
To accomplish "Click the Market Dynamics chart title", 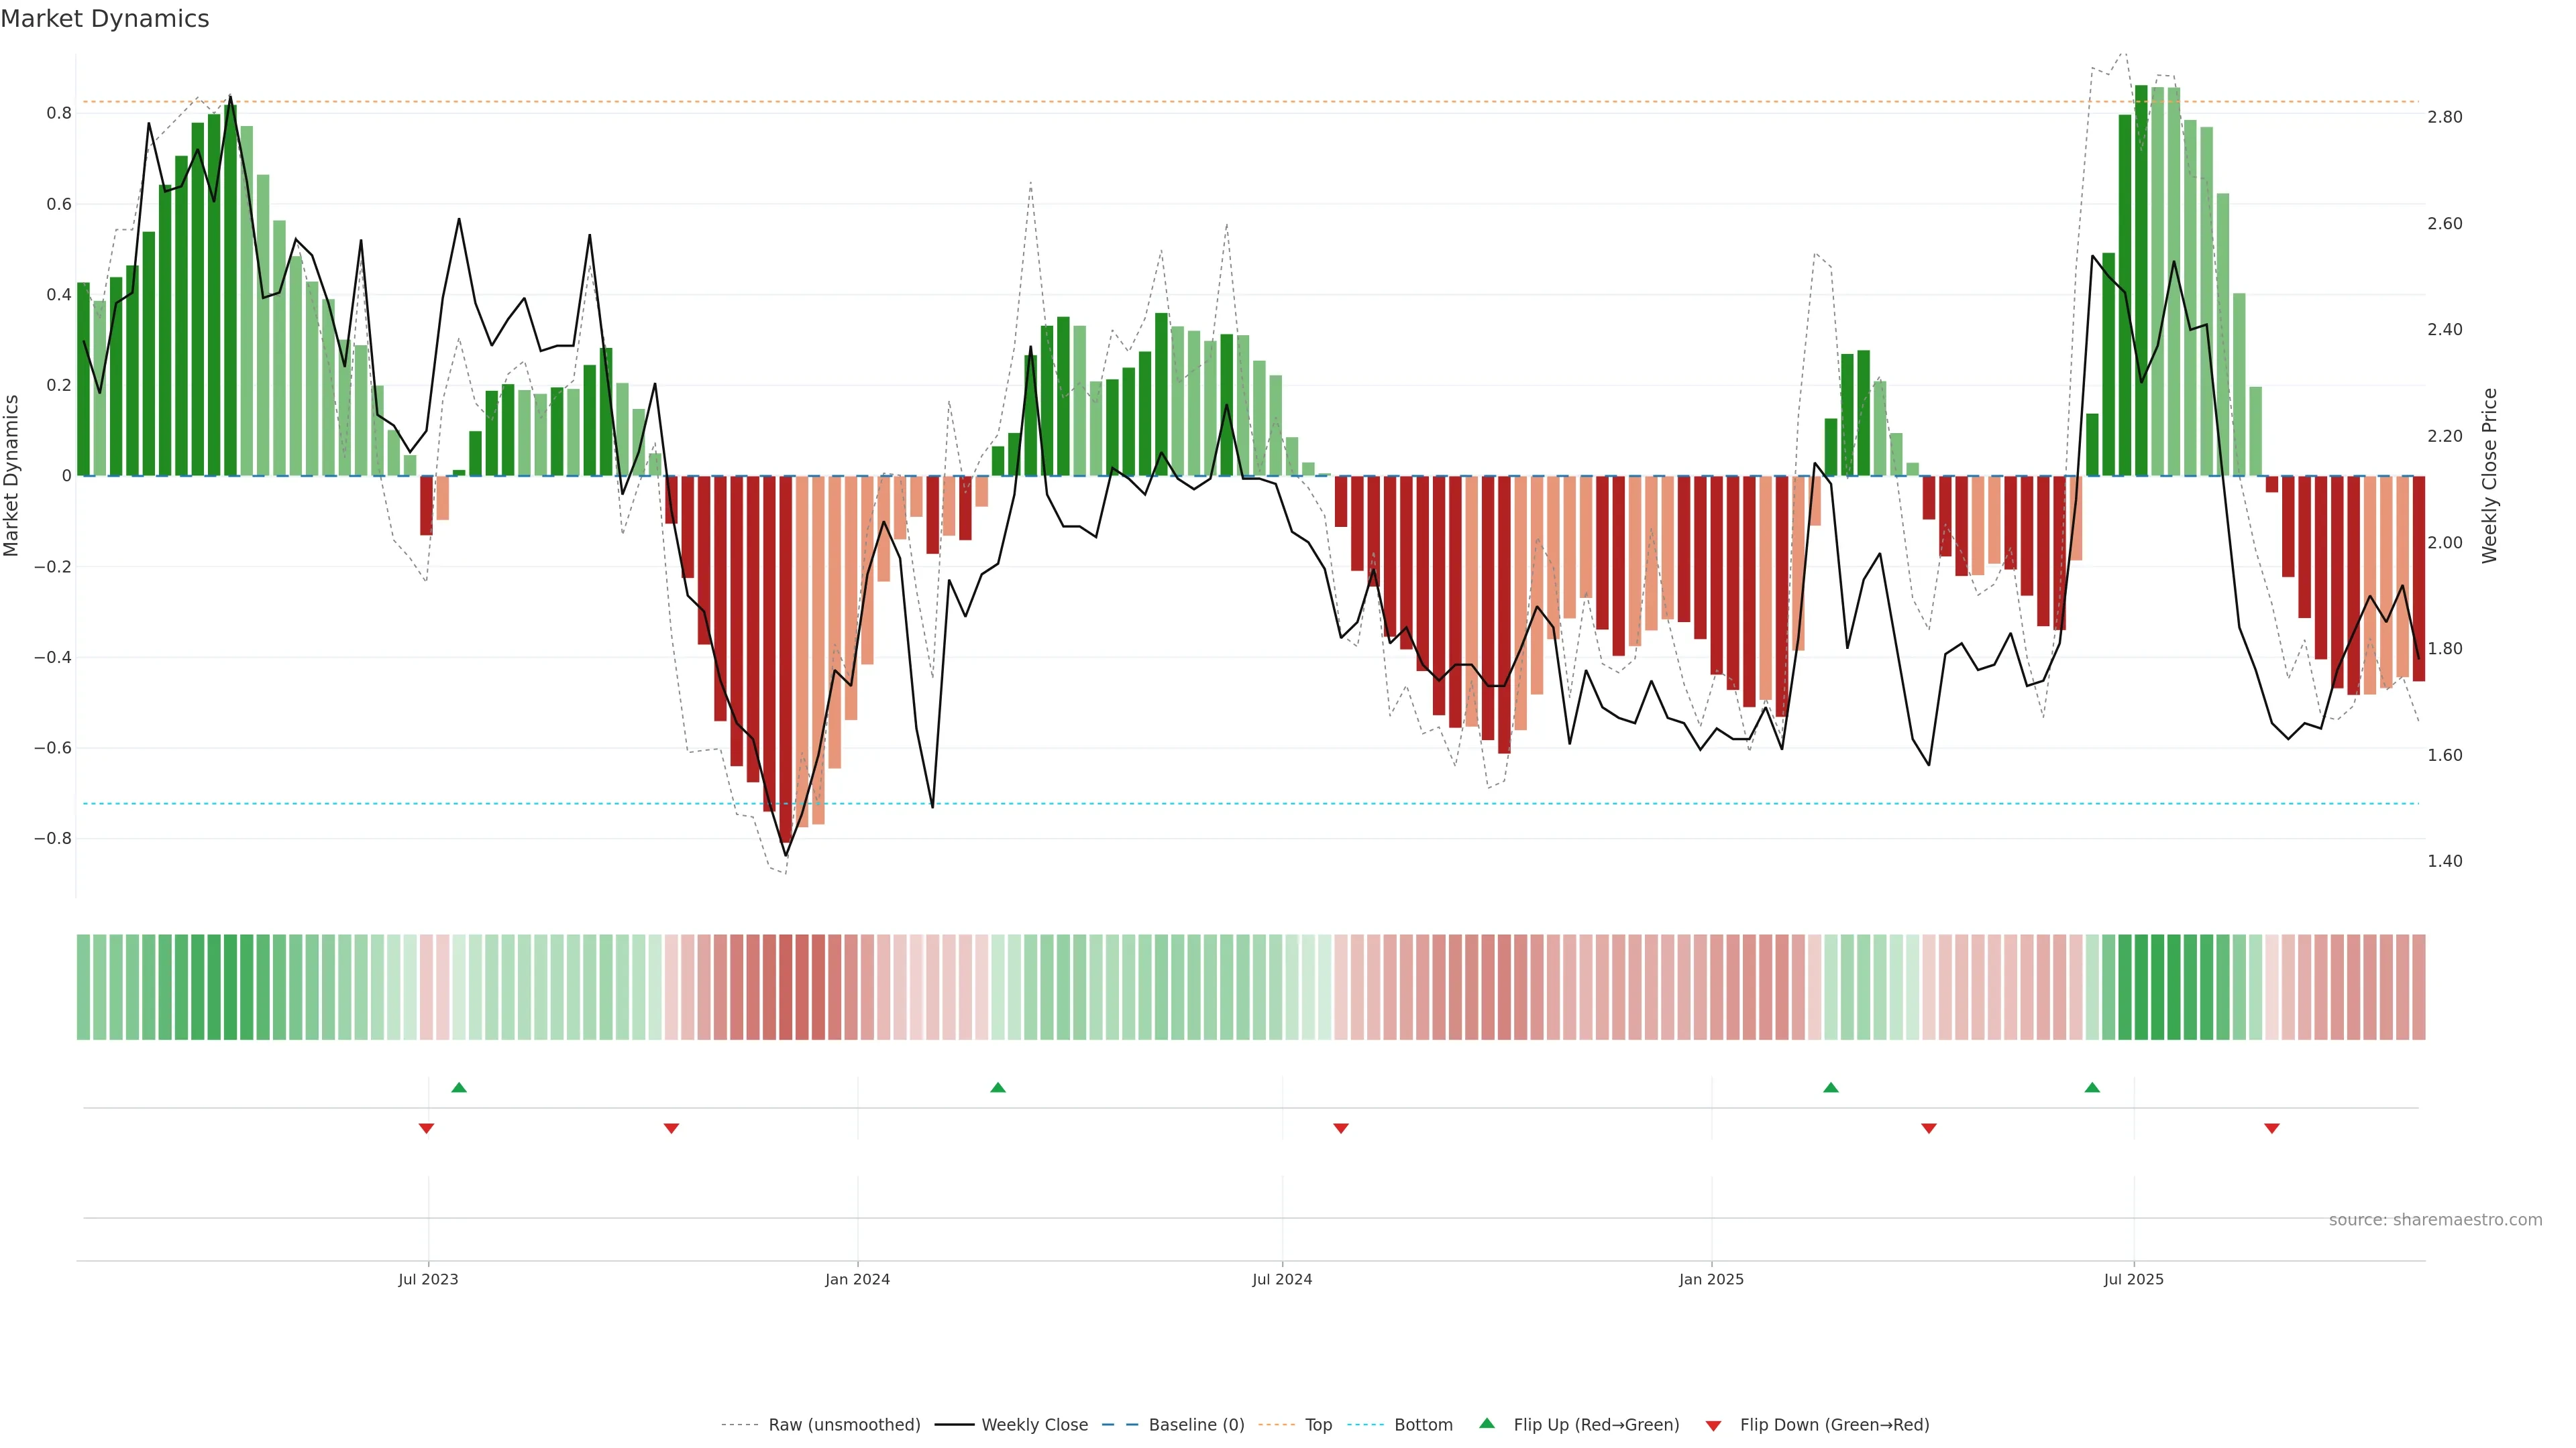I will tap(105, 19).
